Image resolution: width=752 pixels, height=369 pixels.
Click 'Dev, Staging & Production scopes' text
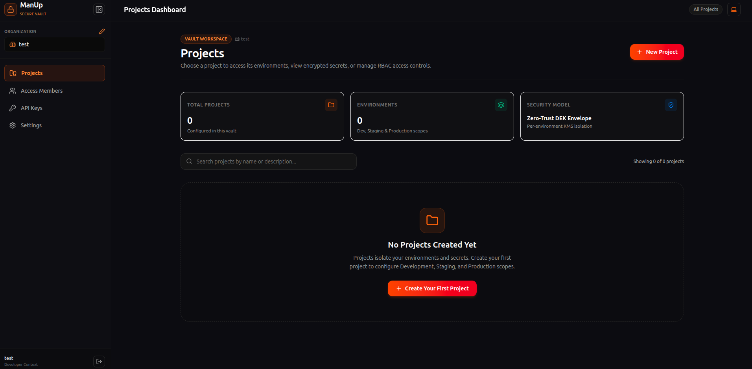coord(392,131)
